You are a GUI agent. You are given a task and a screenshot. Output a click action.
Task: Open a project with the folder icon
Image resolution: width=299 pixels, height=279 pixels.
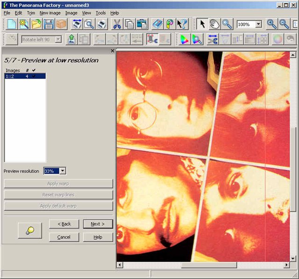36,24
